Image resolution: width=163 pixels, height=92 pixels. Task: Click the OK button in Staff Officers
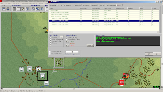(x=149, y=54)
